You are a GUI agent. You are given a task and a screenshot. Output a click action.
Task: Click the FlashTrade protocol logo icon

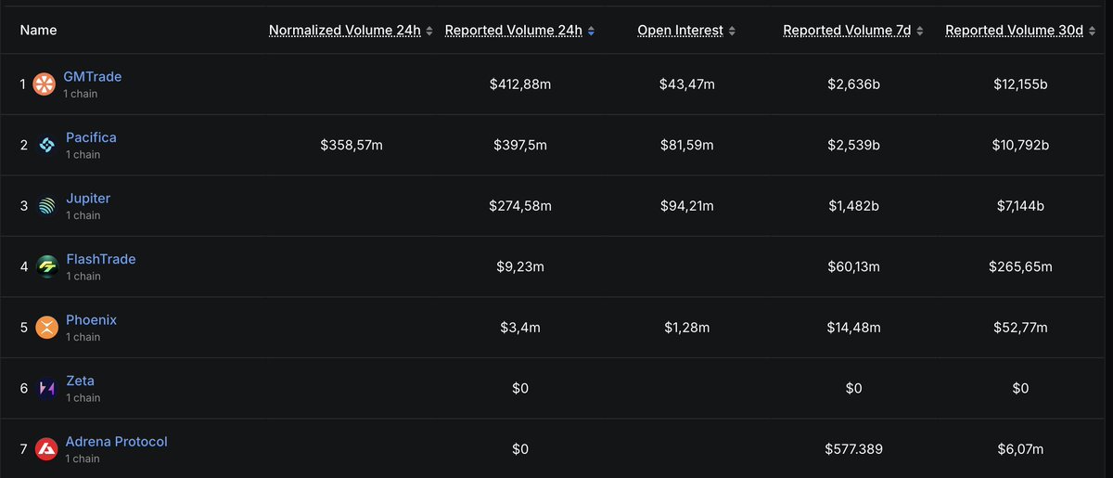47,266
